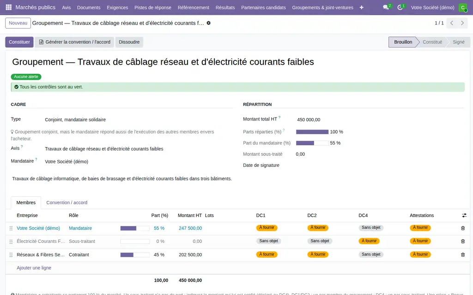Grab handle of Électricité Courants row
The width and height of the screenshot is (473, 295).
coord(11,242)
